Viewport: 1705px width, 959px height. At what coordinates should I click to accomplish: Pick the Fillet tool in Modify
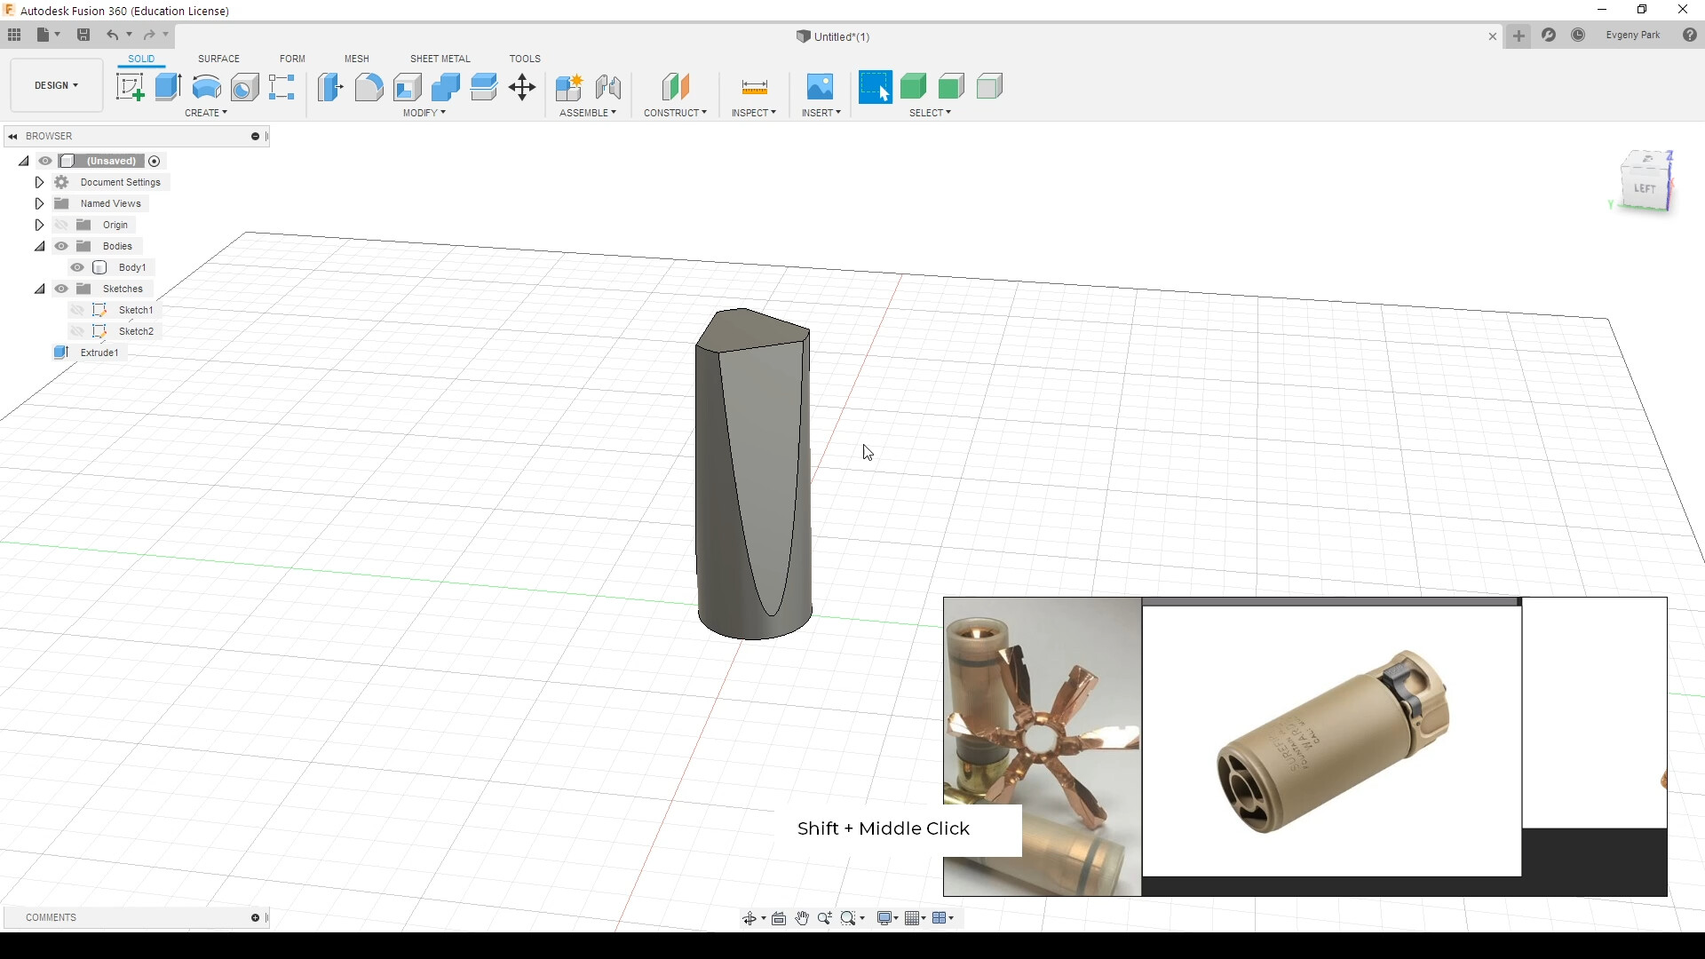click(x=369, y=87)
